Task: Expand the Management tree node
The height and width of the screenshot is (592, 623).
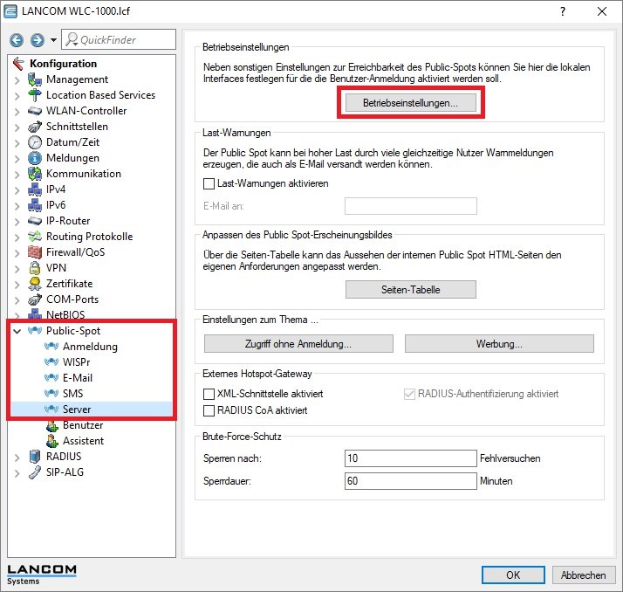Action: (17, 79)
